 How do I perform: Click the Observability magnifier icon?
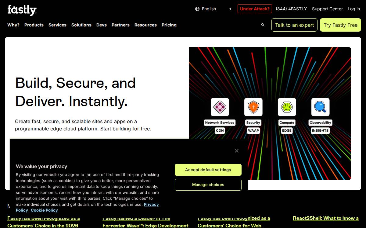(320, 107)
